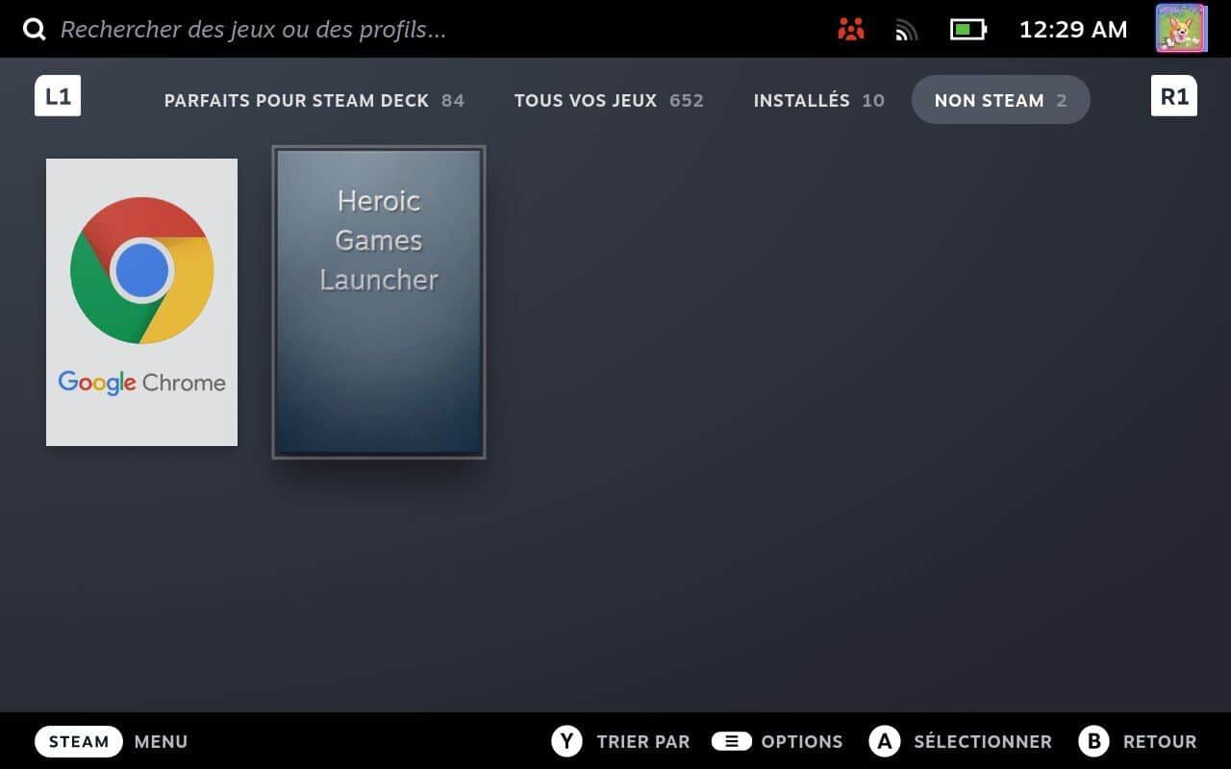Click the Options label
Image resolution: width=1231 pixels, height=769 pixels.
(x=801, y=742)
